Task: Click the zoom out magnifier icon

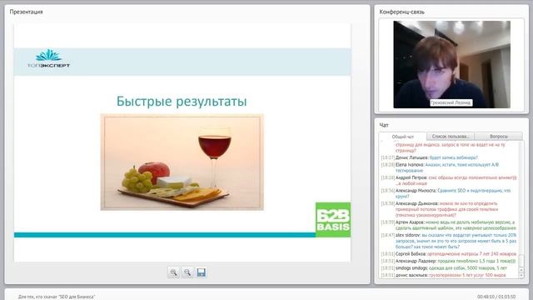Action: (187, 272)
